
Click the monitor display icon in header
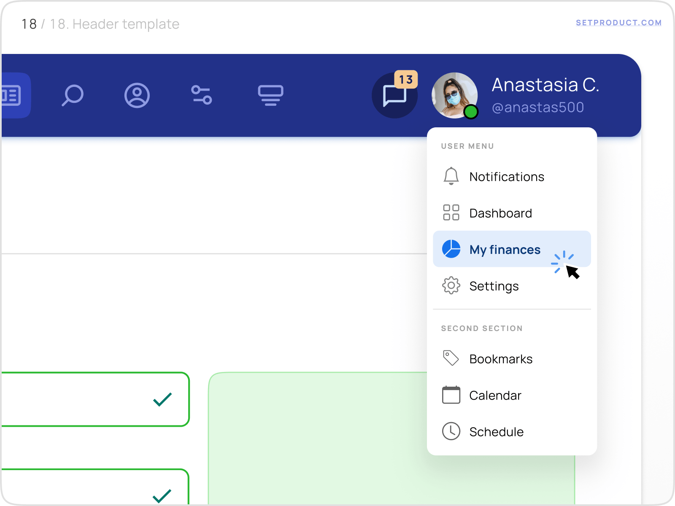click(x=270, y=95)
